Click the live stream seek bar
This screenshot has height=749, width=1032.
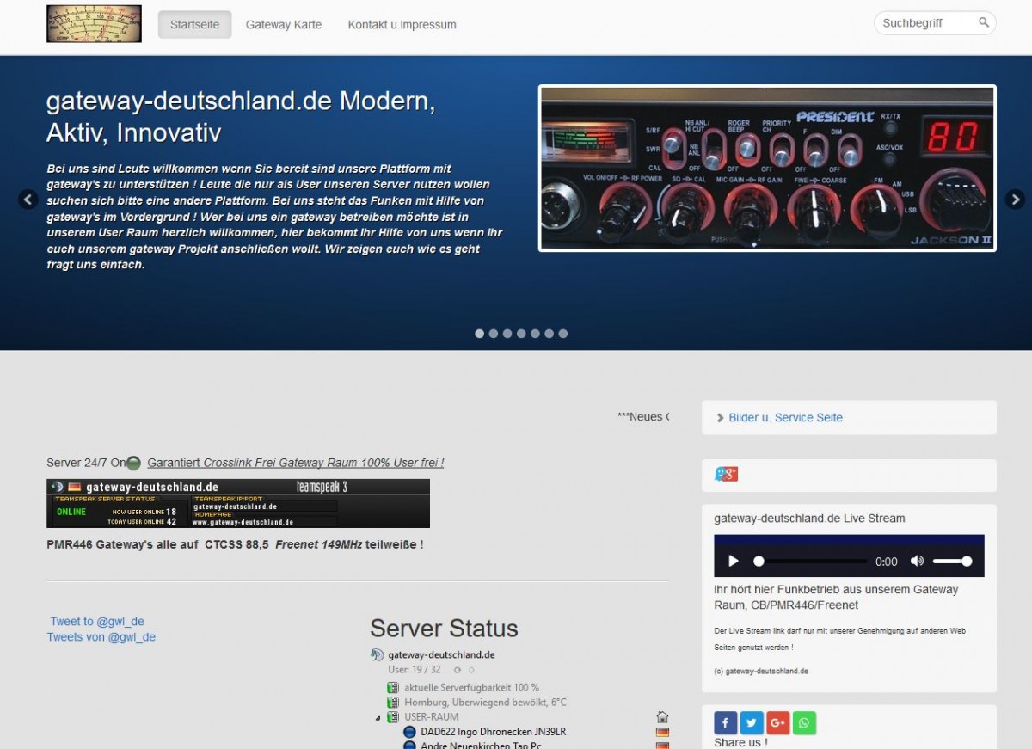[810, 562]
